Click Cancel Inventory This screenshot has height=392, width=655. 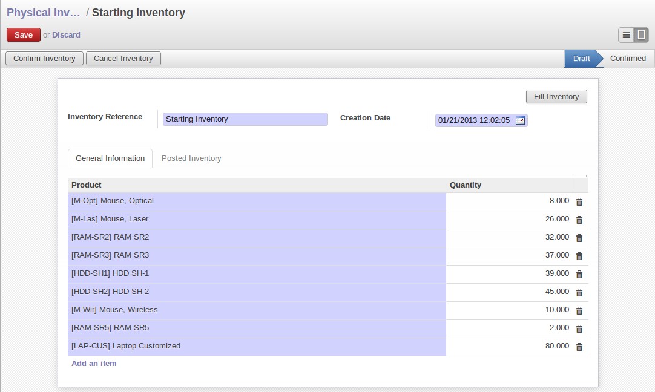coord(123,59)
